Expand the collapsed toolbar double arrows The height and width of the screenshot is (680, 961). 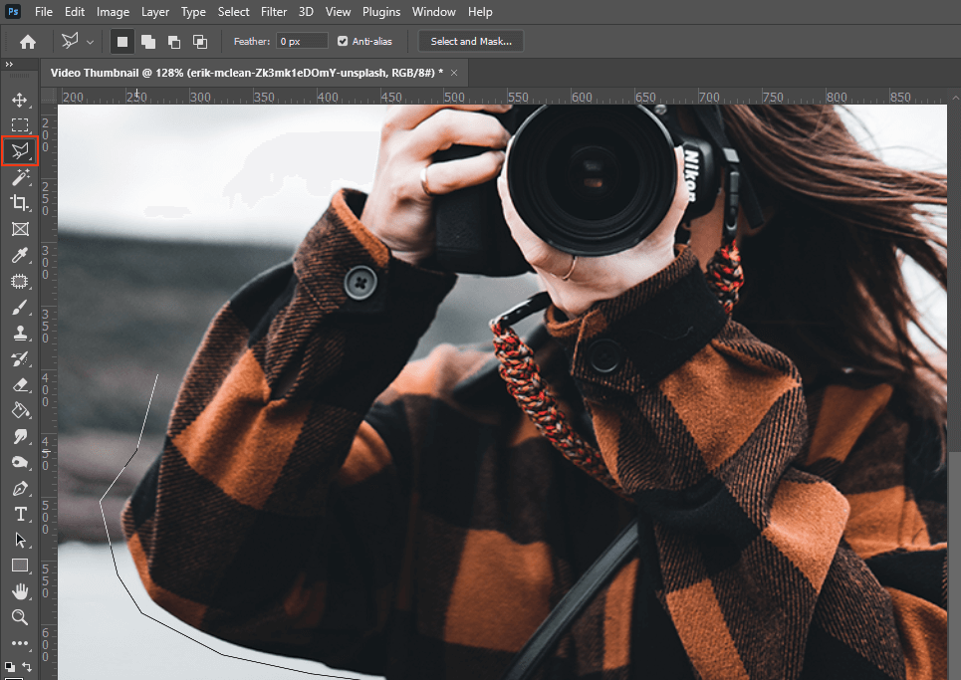[9, 64]
